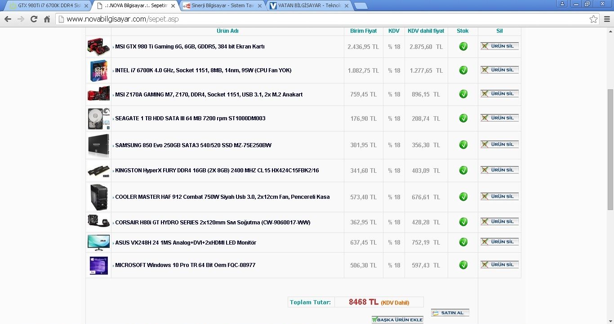Click the green stock icon for Windows 10 Pro

tap(463, 265)
